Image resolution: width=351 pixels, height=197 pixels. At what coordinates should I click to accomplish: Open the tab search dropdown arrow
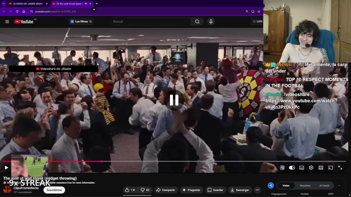pos(4,4)
